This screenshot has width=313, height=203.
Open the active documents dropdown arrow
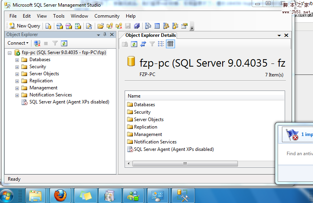point(279,35)
